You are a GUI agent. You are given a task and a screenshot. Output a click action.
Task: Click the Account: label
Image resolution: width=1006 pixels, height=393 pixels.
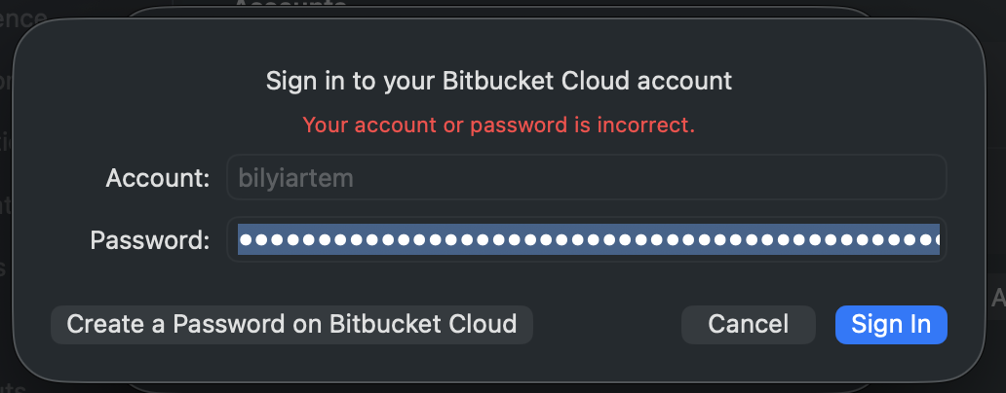coord(158,178)
